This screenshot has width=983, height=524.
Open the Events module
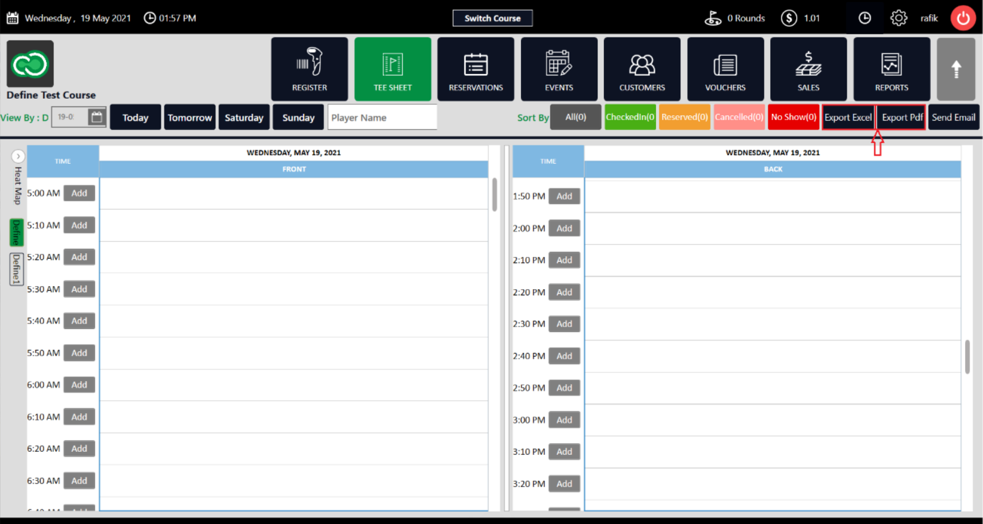pyautogui.click(x=559, y=69)
